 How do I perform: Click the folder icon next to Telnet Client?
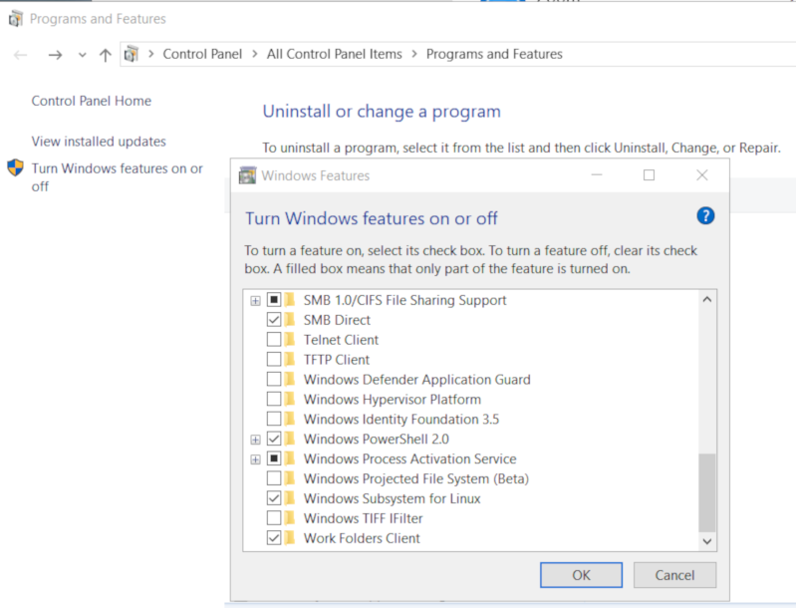point(290,340)
